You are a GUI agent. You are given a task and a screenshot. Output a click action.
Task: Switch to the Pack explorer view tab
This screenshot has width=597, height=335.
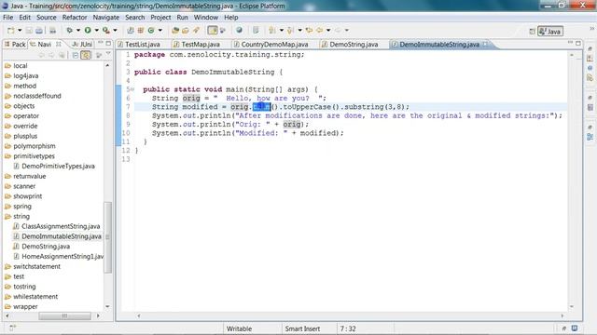click(15, 45)
